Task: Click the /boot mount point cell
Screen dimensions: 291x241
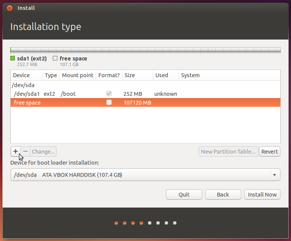Action: [x=68, y=94]
